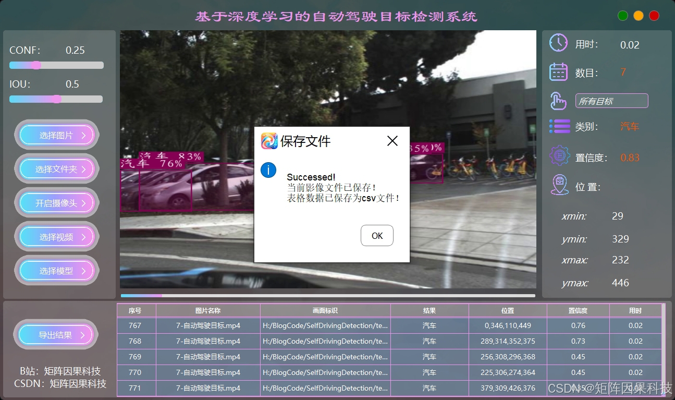Click the 画面标识 column header
This screenshot has width=675, height=400.
click(x=325, y=310)
